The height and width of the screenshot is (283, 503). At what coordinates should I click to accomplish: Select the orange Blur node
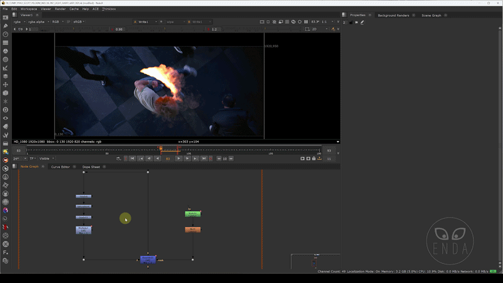click(x=193, y=230)
